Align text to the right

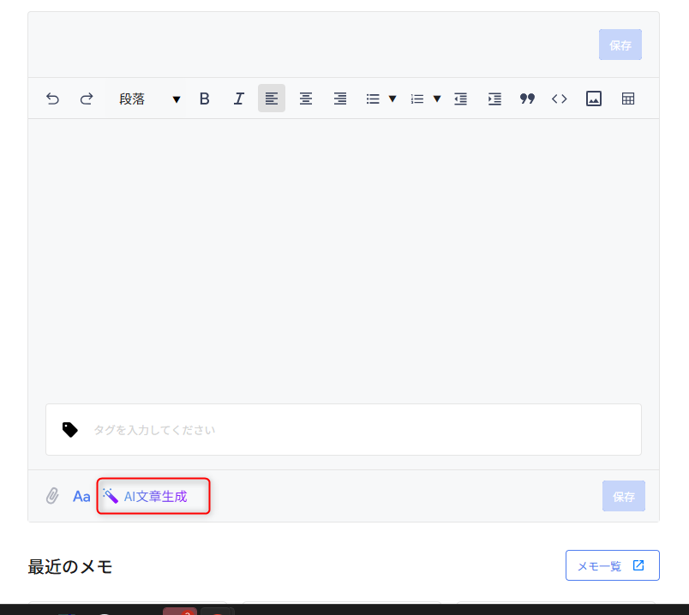pos(340,99)
